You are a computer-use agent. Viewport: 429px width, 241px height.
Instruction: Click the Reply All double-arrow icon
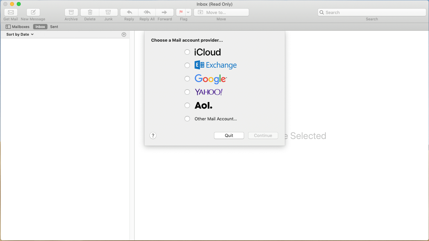coord(147,12)
